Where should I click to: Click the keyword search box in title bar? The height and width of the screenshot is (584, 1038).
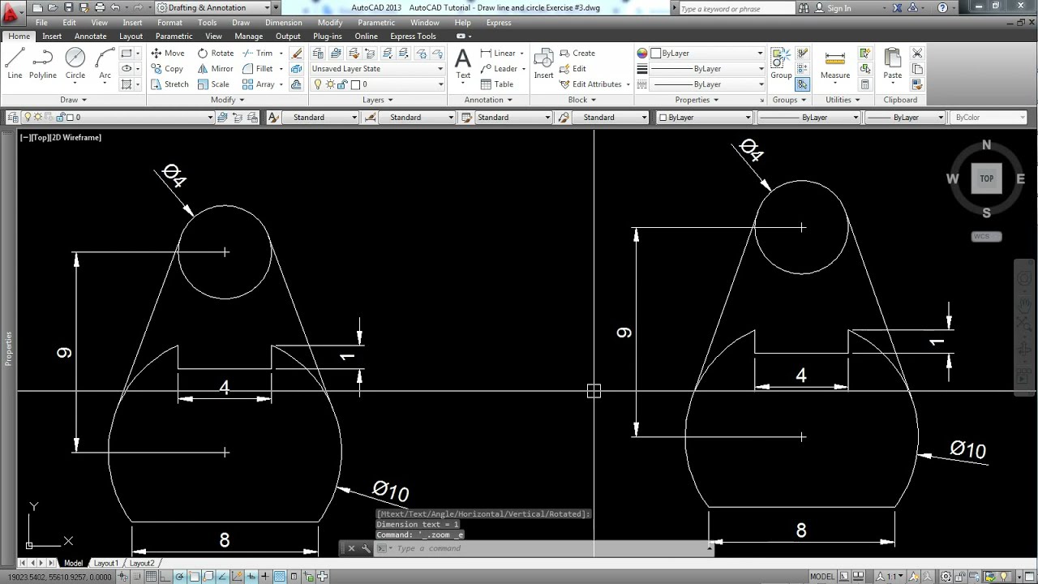click(736, 8)
